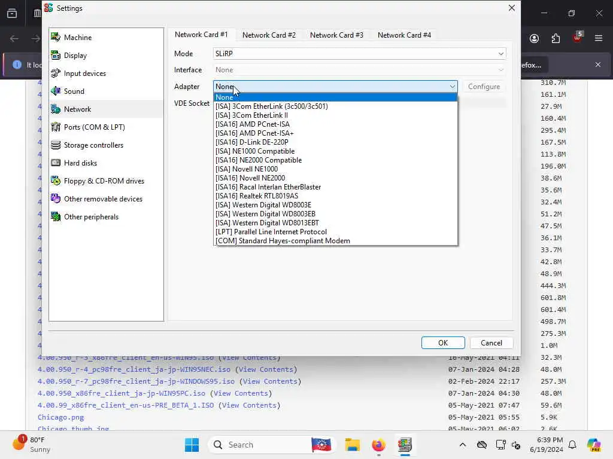Open Input devices category icon

pyautogui.click(x=56, y=74)
